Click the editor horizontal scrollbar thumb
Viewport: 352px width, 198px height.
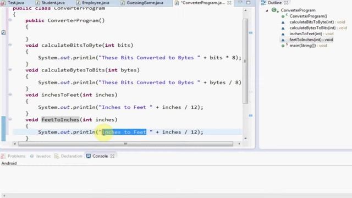click(x=125, y=144)
